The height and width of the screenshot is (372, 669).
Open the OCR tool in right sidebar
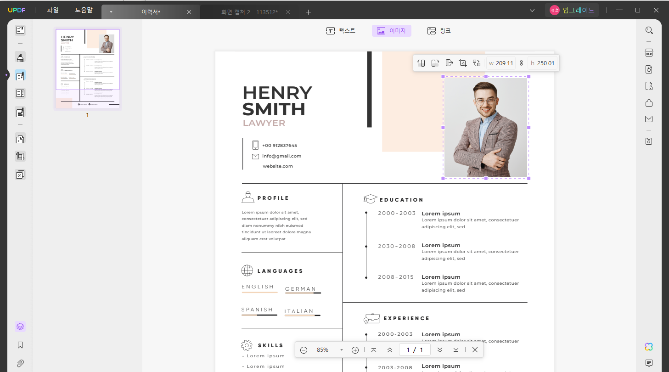coord(649,53)
